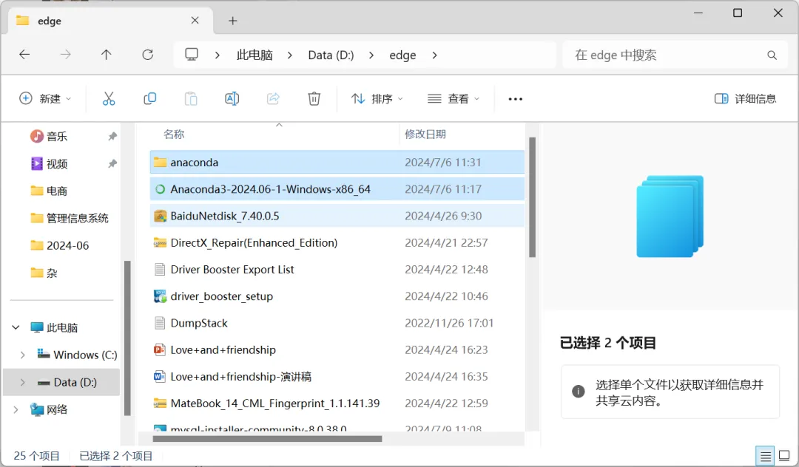Screen dimensions: 799x467
Task: Toggle the 详细信息 details pane
Action: [745, 99]
